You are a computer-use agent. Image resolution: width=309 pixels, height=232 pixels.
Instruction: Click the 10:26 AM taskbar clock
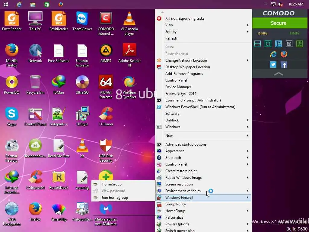[296, 4]
